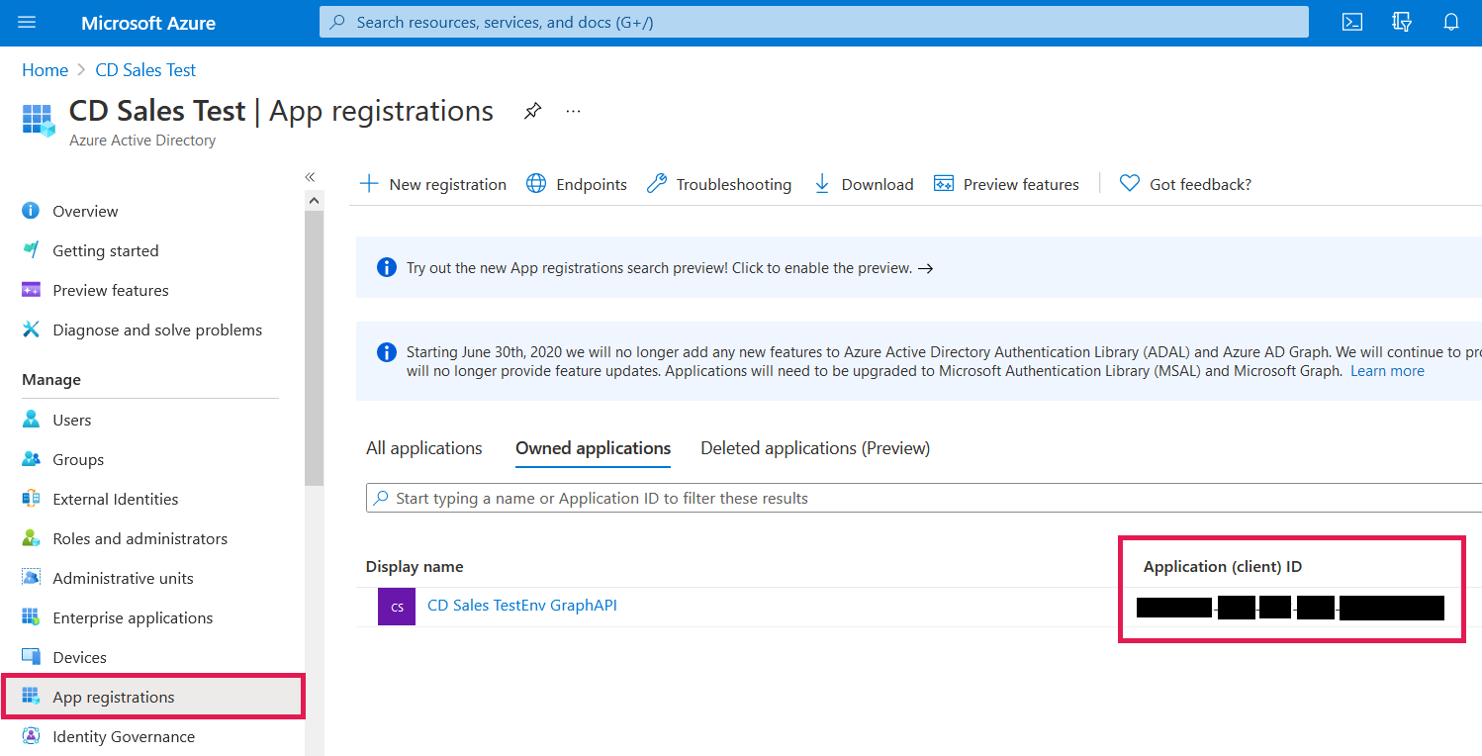Click the Troubleshooting wrench icon
This screenshot has width=1482, height=756.
click(657, 184)
